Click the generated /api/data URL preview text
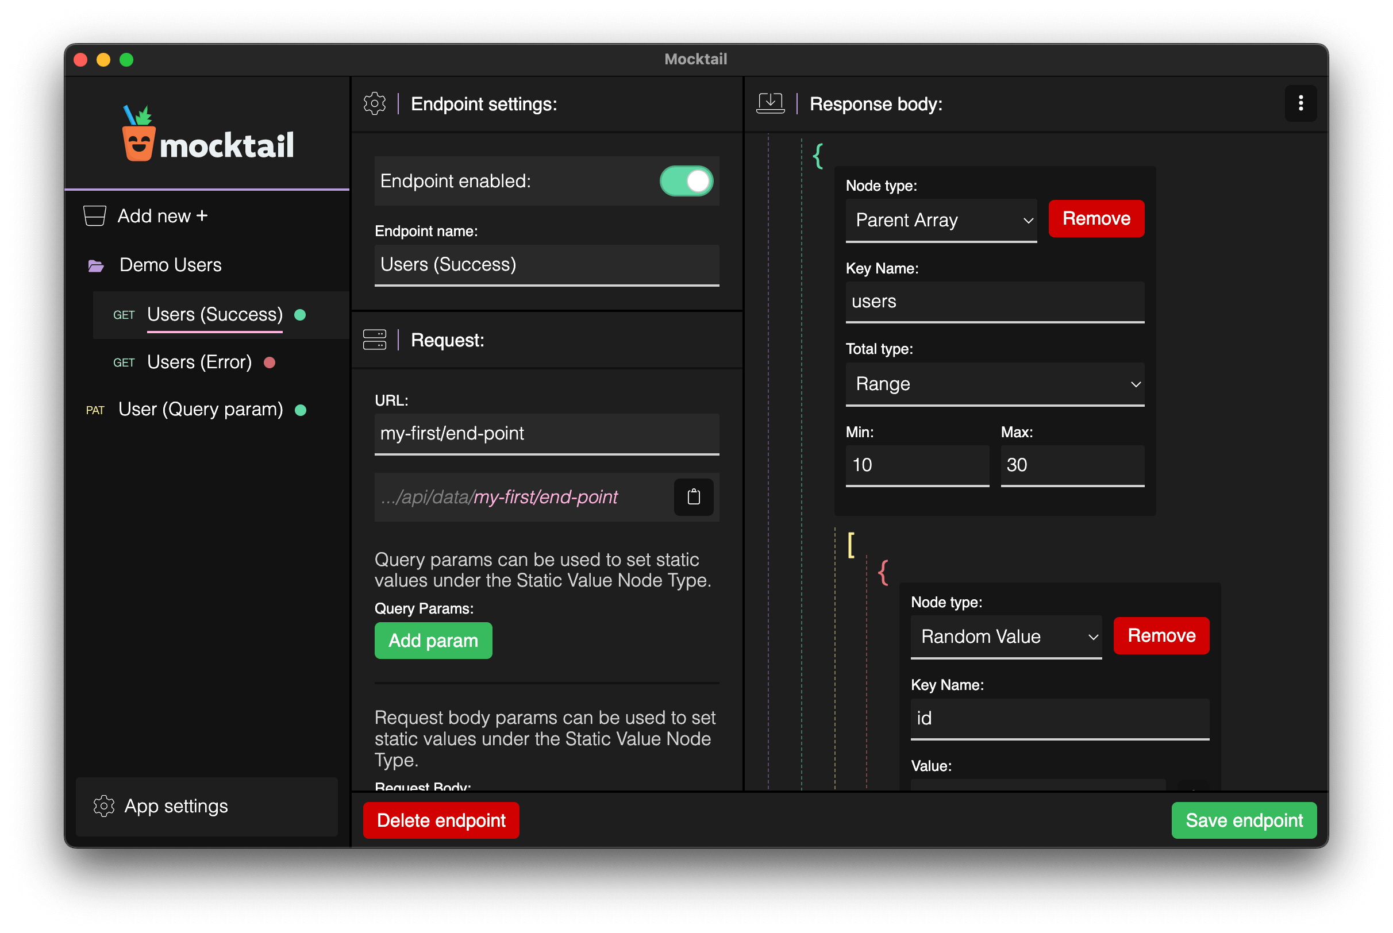The height and width of the screenshot is (933, 1393). point(499,497)
